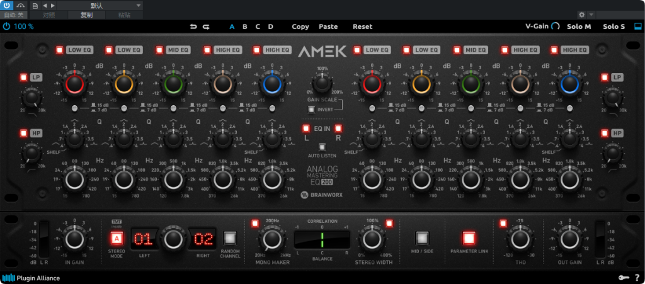Screen dimensions: 645x284
Task: Click the left channel green gain knob
Action: 173,84
